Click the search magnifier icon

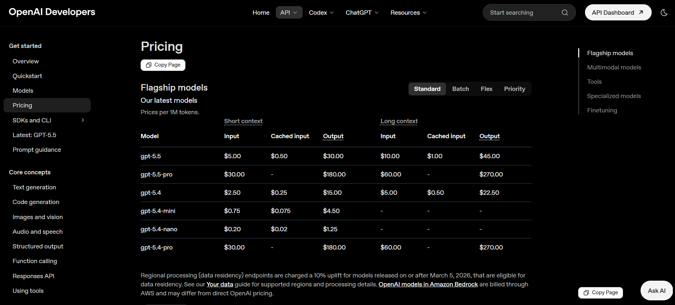pos(565,13)
